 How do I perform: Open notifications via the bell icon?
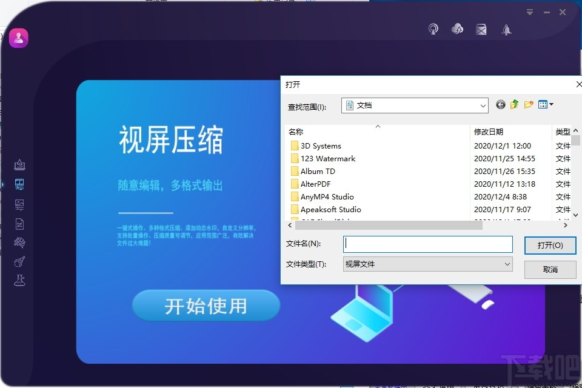click(x=506, y=28)
